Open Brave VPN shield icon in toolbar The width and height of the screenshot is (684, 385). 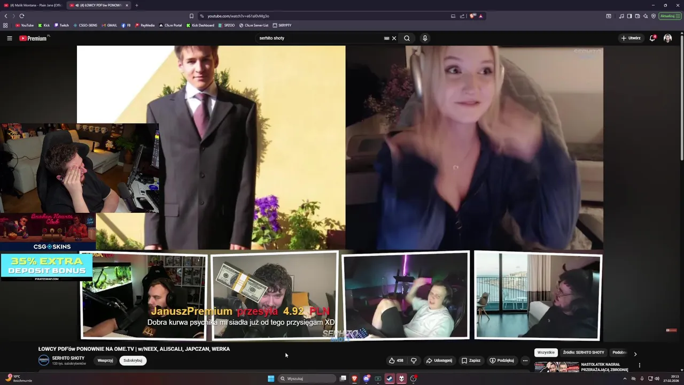click(x=654, y=16)
